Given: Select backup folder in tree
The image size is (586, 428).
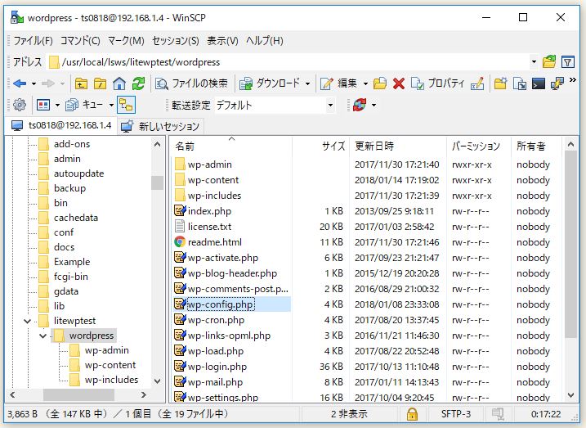Looking at the screenshot, I should point(69,188).
